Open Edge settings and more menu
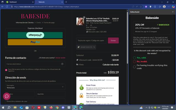 click(x=169, y=7)
